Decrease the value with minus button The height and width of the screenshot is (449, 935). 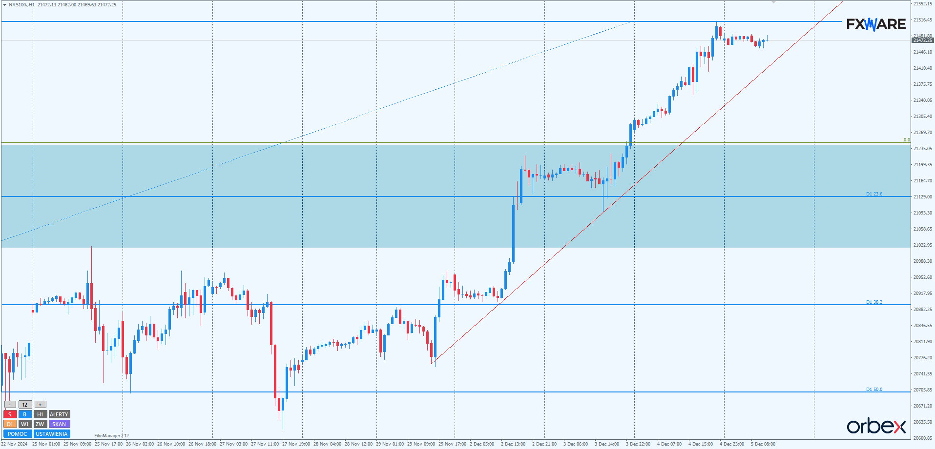pos(10,405)
